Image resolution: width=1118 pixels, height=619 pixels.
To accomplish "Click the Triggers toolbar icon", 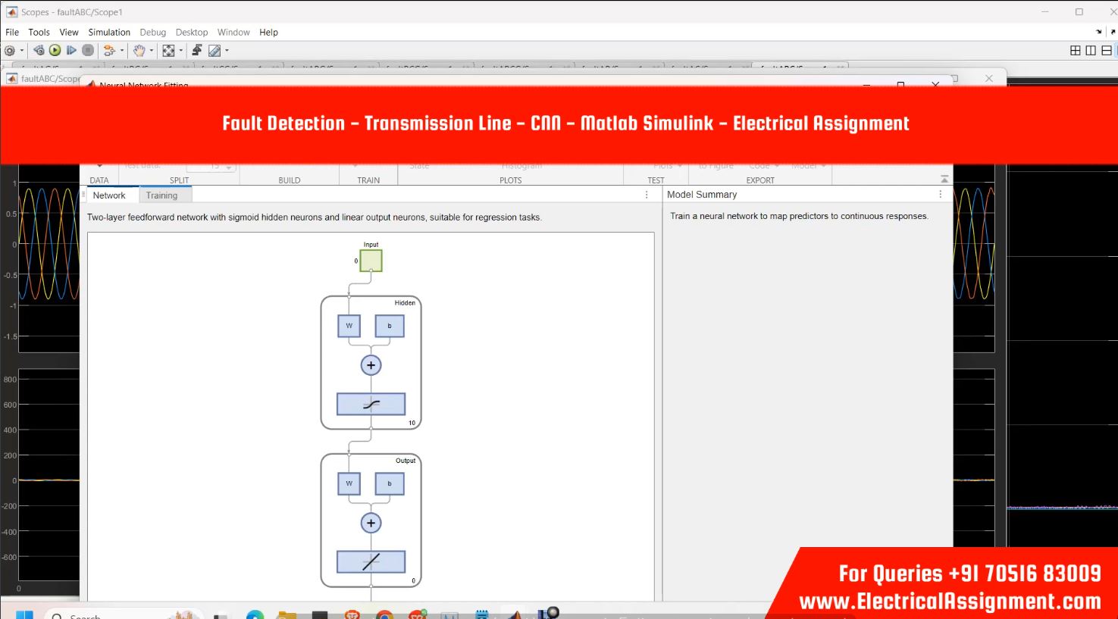I will [x=197, y=50].
